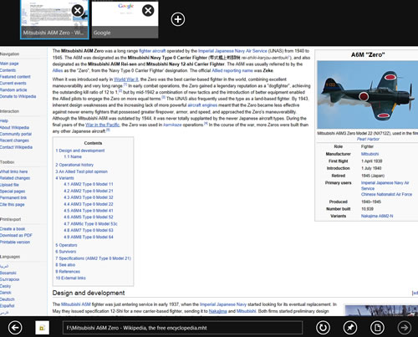Open the kamikaze link

pyautogui.click(x=172, y=125)
